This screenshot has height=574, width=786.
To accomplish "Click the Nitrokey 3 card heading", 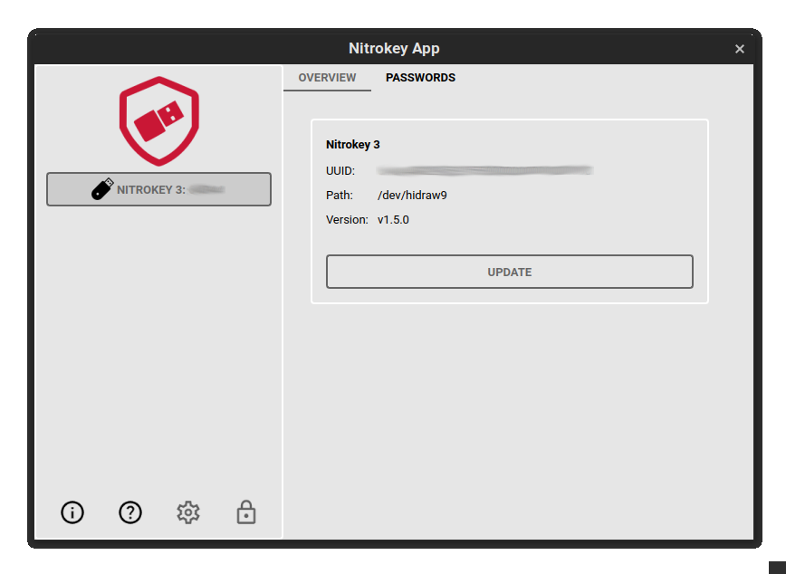I will coord(353,145).
